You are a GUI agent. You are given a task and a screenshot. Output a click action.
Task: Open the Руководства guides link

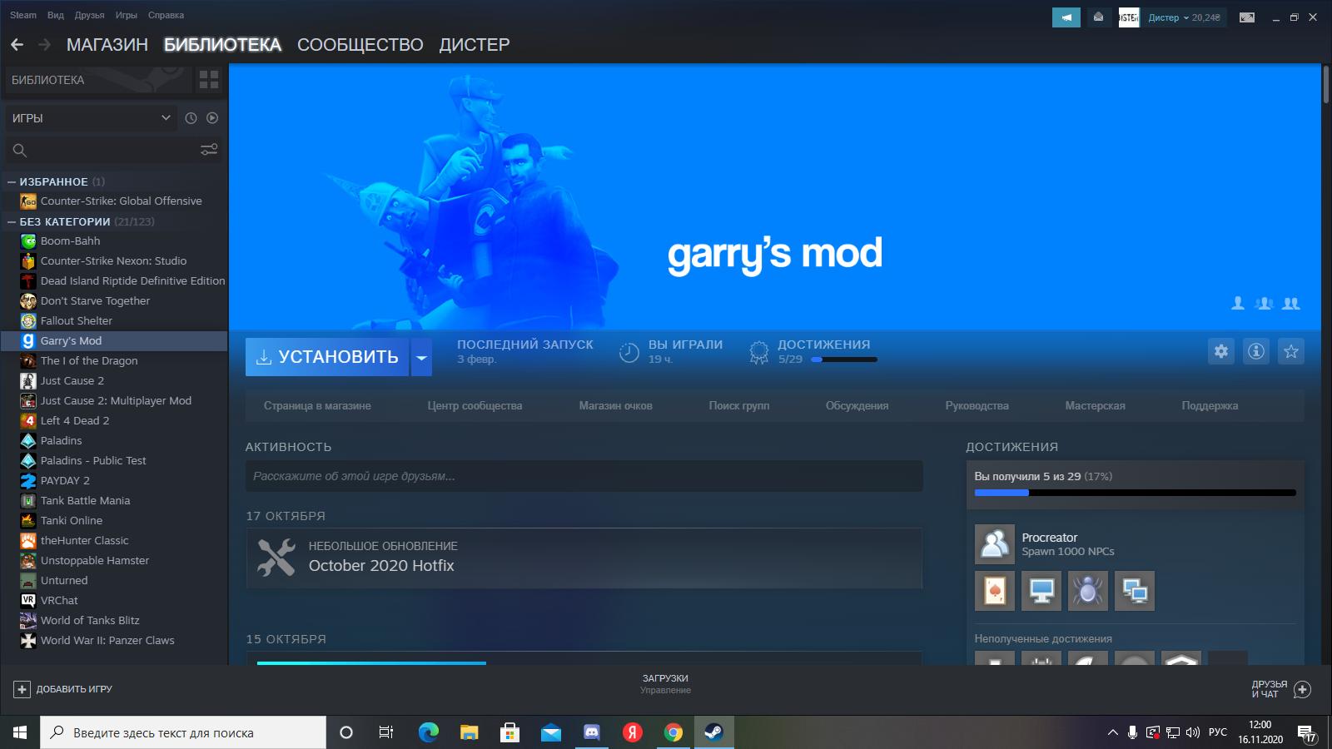(x=977, y=406)
